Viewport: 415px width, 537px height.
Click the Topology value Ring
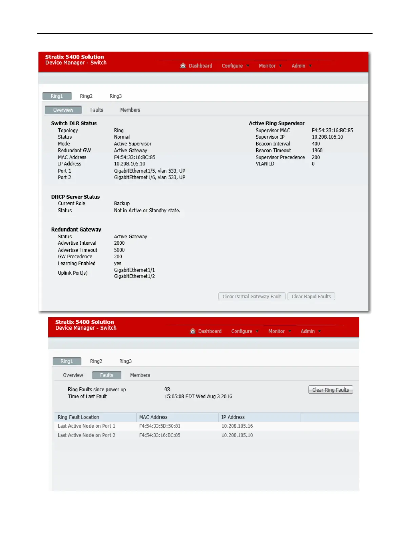tap(119, 130)
